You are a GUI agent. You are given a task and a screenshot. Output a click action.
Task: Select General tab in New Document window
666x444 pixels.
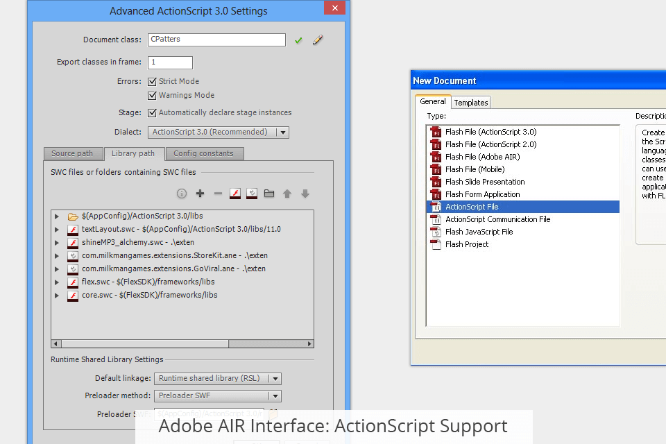(433, 101)
